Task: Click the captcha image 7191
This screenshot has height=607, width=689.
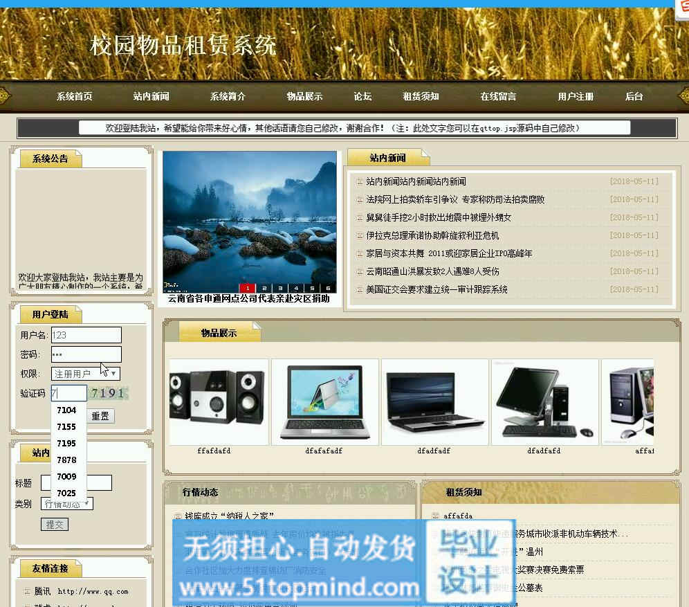Action: pyautogui.click(x=109, y=393)
